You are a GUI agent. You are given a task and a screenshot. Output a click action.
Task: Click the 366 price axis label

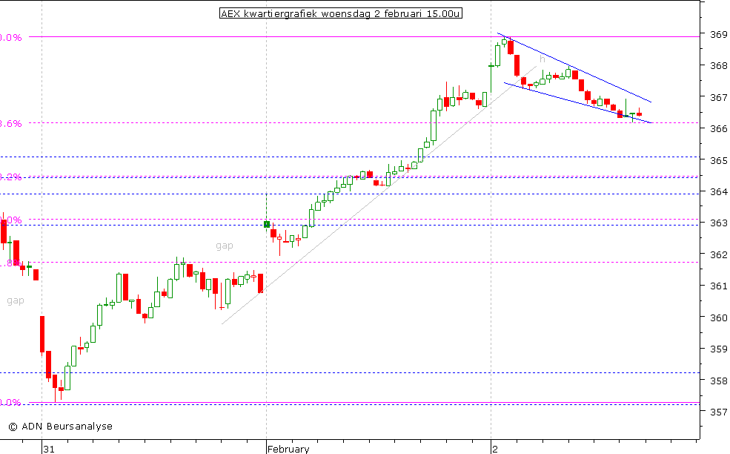(719, 128)
